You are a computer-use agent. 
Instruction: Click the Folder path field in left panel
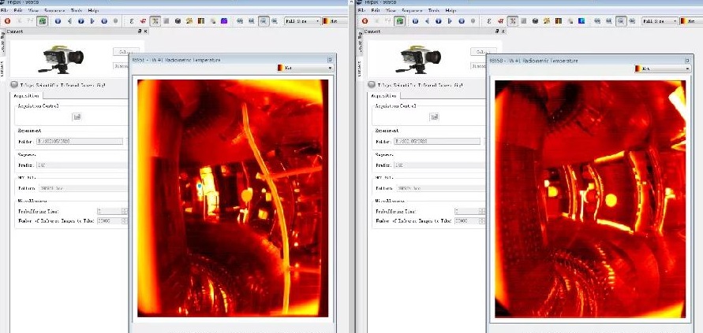(80, 142)
